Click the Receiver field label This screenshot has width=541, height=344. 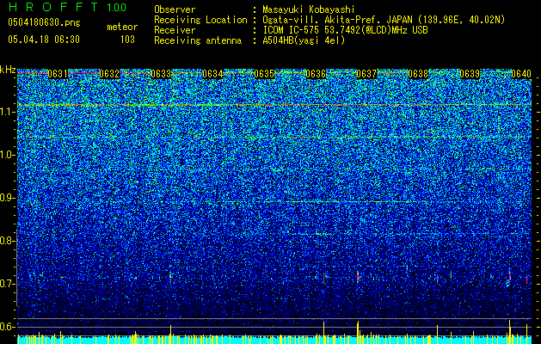(175, 30)
